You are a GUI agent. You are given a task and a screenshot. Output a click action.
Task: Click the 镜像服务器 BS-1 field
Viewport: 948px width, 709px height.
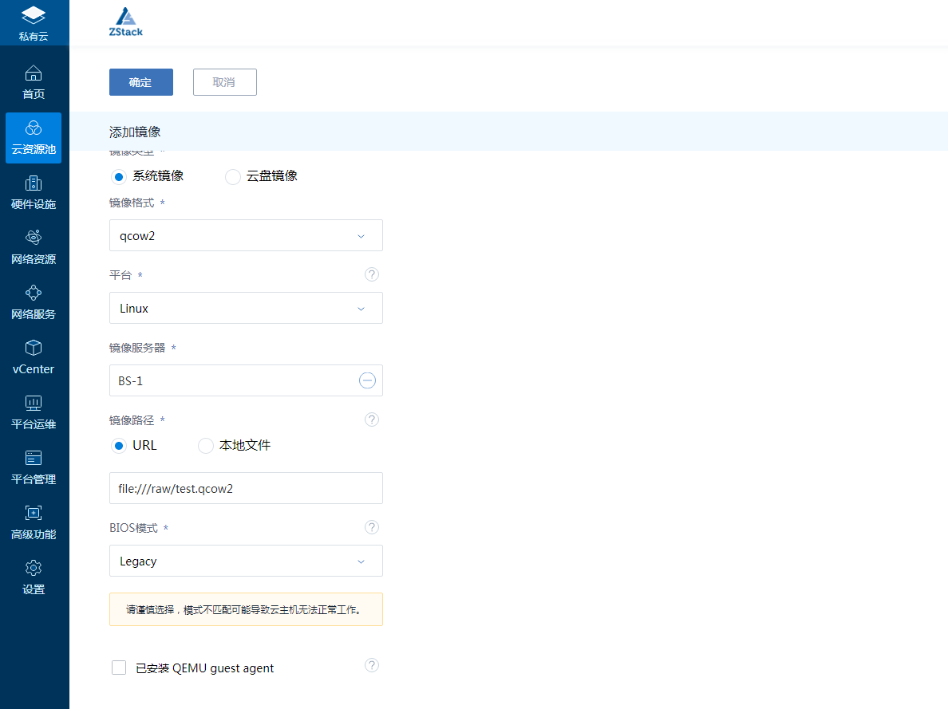pyautogui.click(x=246, y=380)
